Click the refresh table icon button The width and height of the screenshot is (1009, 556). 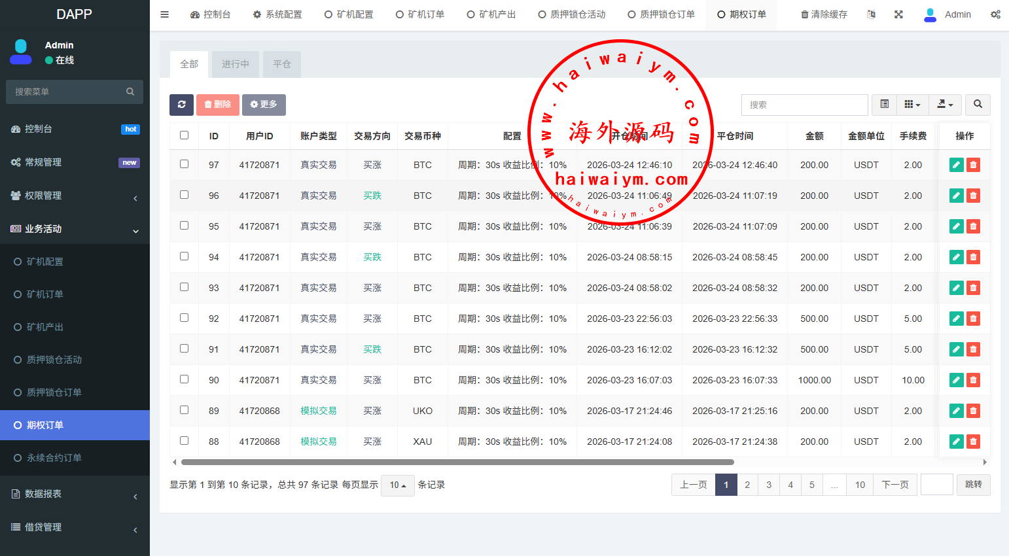coord(181,105)
